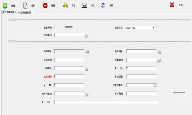This screenshot has height=115, width=192.
Task: Click the blue 刷新 refresh arrows icon
Action: coord(103,5)
